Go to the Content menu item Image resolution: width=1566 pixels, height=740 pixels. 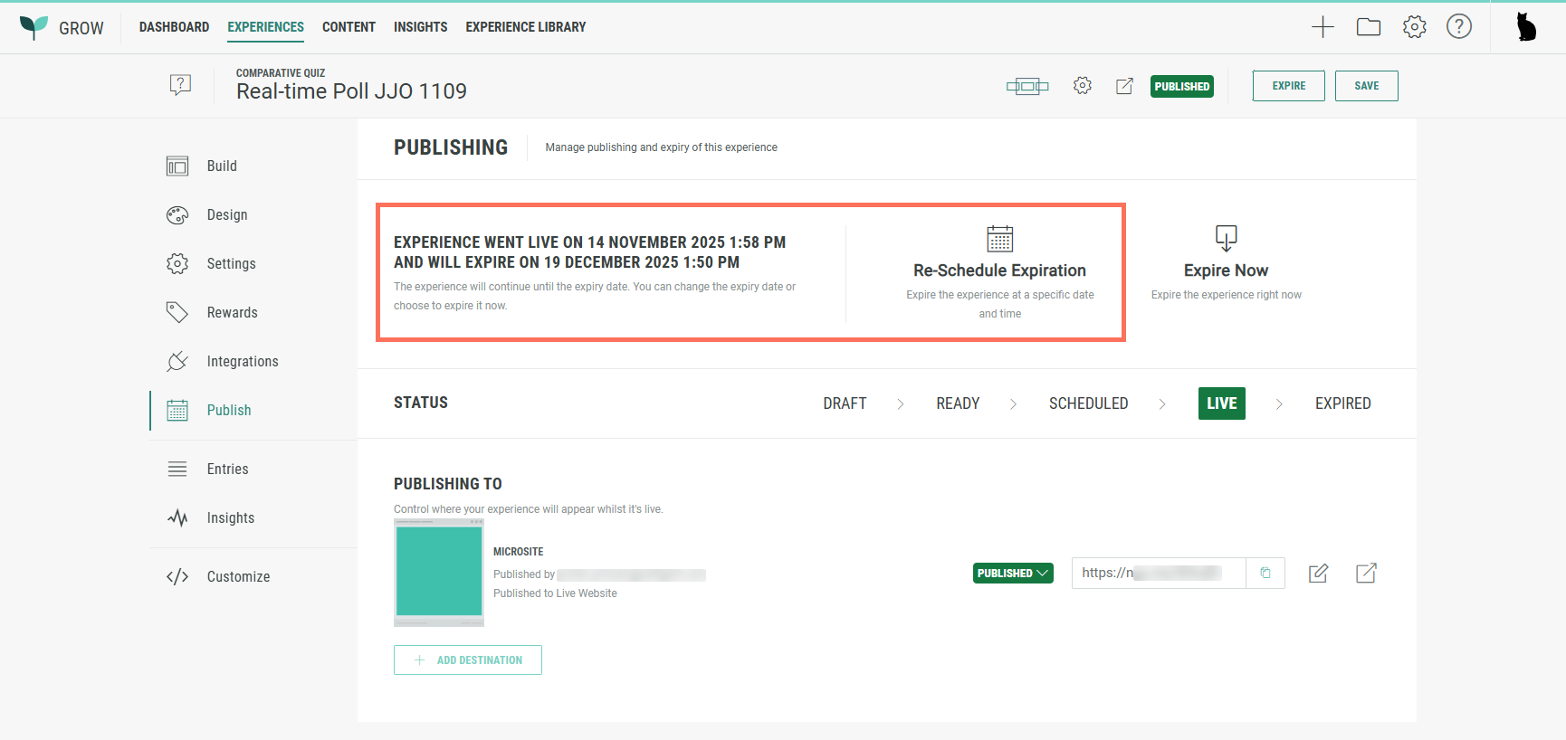coord(349,27)
